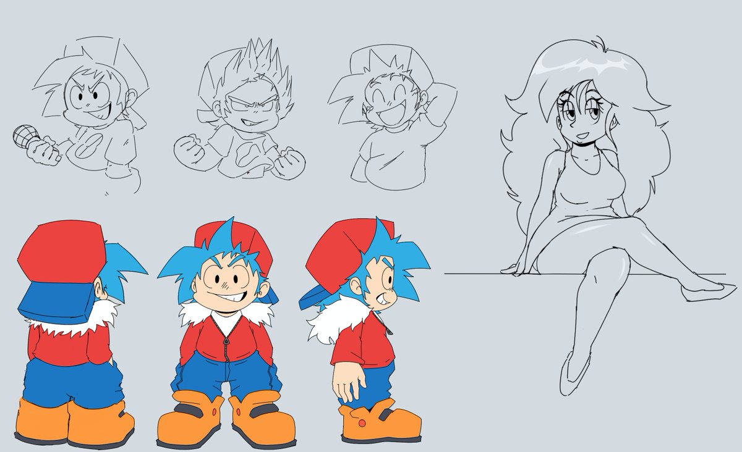Click the colored front-view character drawing
Screen dimensions: 742x452
coord(227,332)
